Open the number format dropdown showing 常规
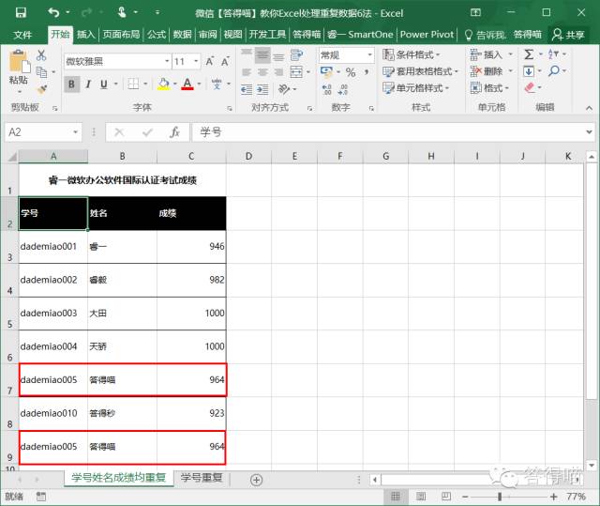Viewport: 600px width, 506px height. pos(369,55)
